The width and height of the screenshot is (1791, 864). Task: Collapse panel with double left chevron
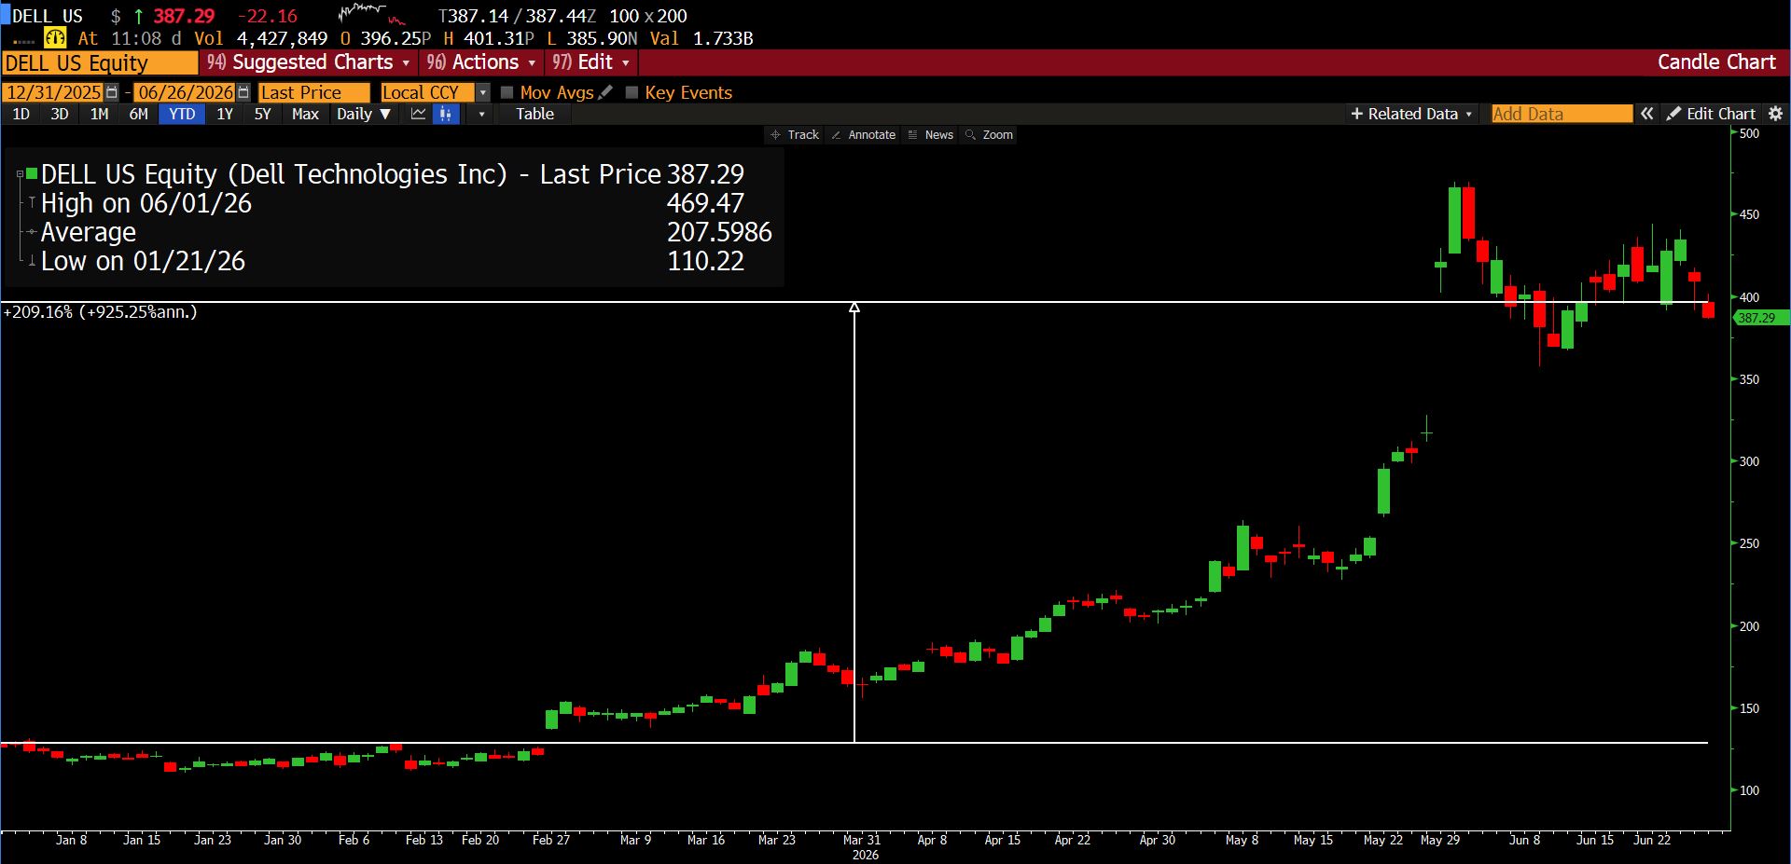[1647, 114]
